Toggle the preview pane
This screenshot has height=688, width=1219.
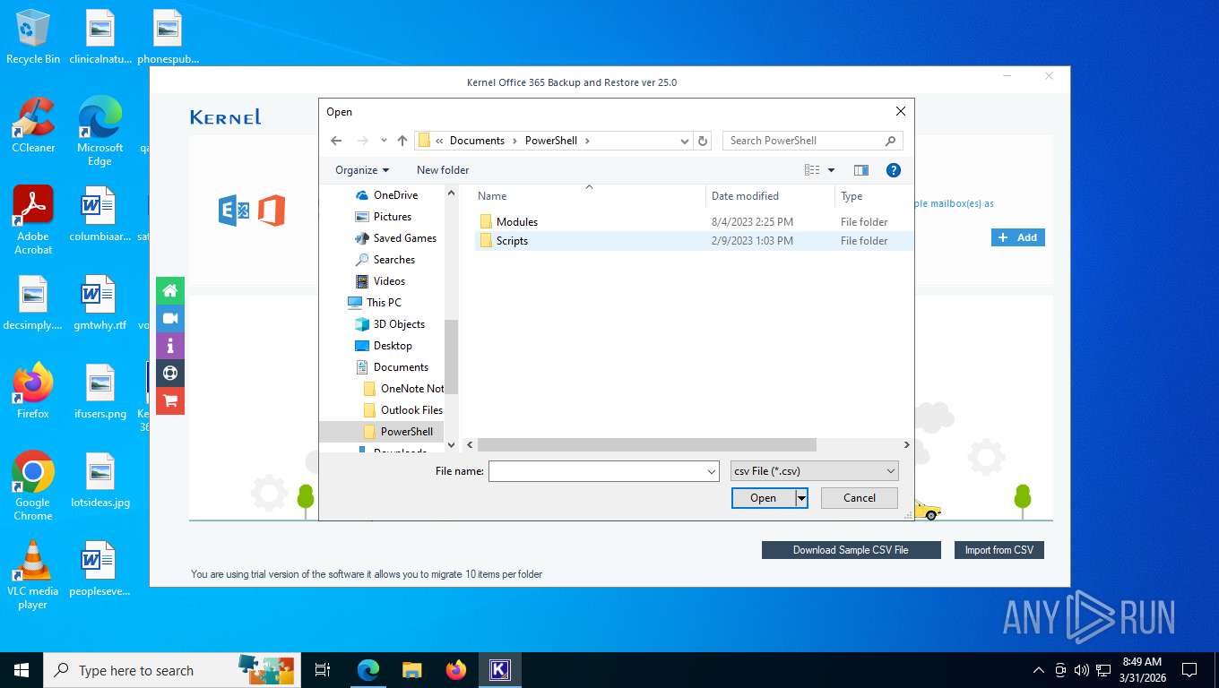pyautogui.click(x=861, y=170)
